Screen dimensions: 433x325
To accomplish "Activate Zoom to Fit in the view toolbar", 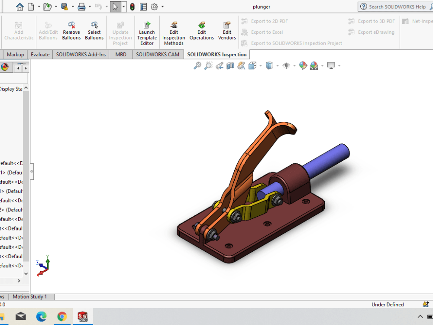I will (x=197, y=65).
